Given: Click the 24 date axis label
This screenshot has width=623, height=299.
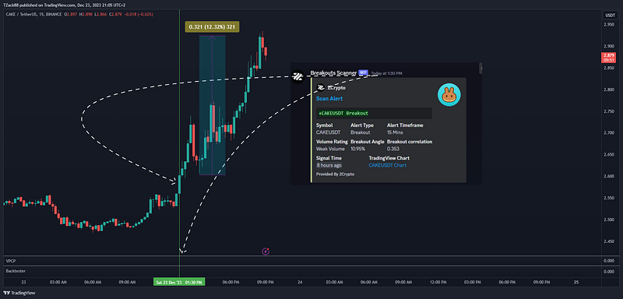Looking at the screenshot, I should (300, 282).
